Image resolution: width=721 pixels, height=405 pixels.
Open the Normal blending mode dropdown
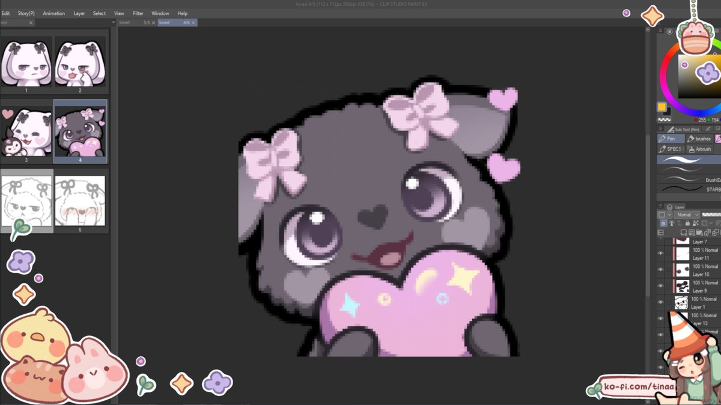point(687,215)
